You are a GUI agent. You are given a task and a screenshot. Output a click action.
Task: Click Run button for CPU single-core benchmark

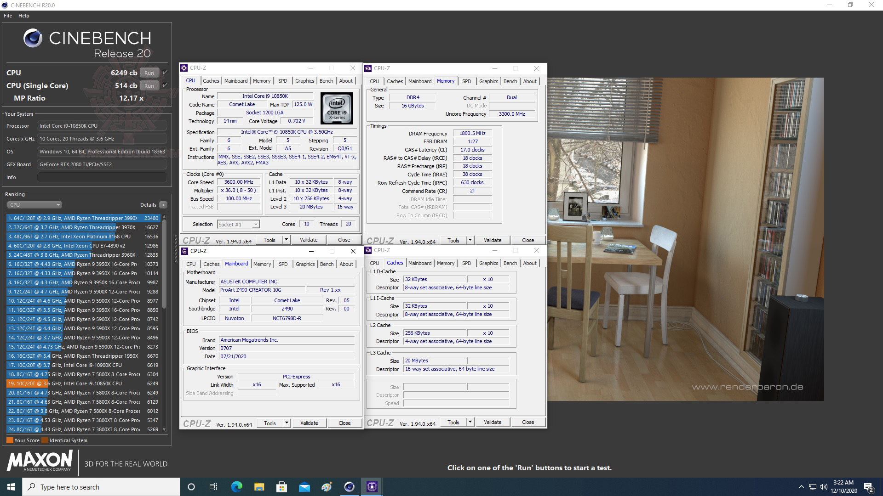(149, 85)
